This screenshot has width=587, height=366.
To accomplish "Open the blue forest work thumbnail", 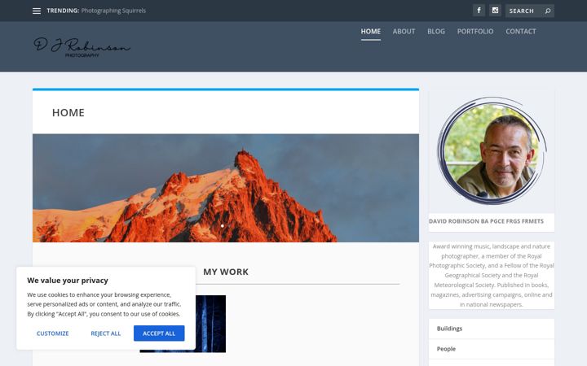I will pos(210,324).
